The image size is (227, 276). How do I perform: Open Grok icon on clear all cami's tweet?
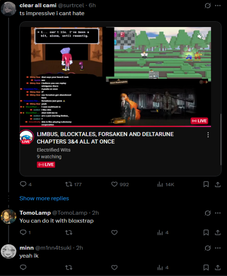208,6
